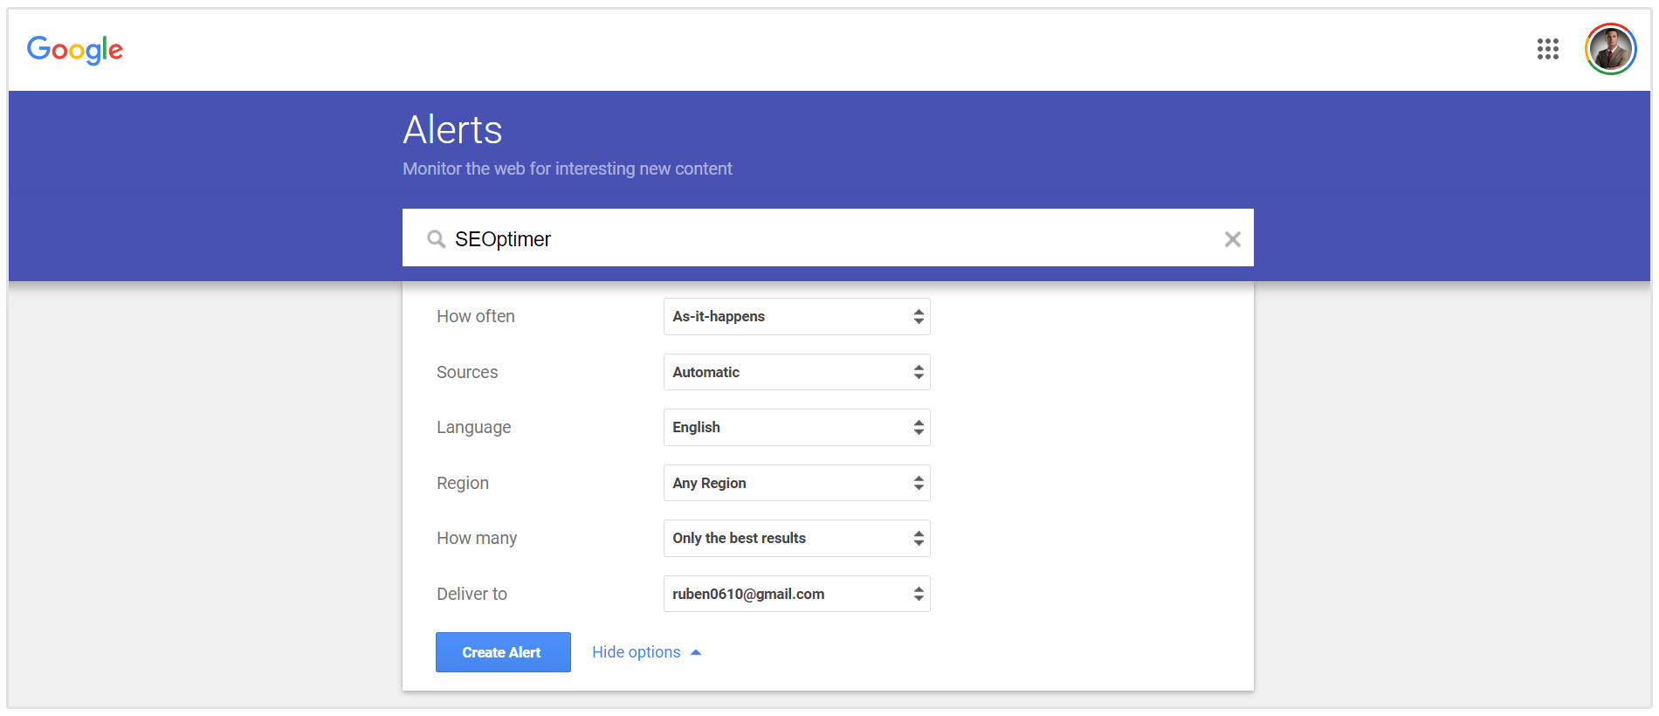The image size is (1659, 716).
Task: Select the Only the best results dropdown
Action: (796, 539)
